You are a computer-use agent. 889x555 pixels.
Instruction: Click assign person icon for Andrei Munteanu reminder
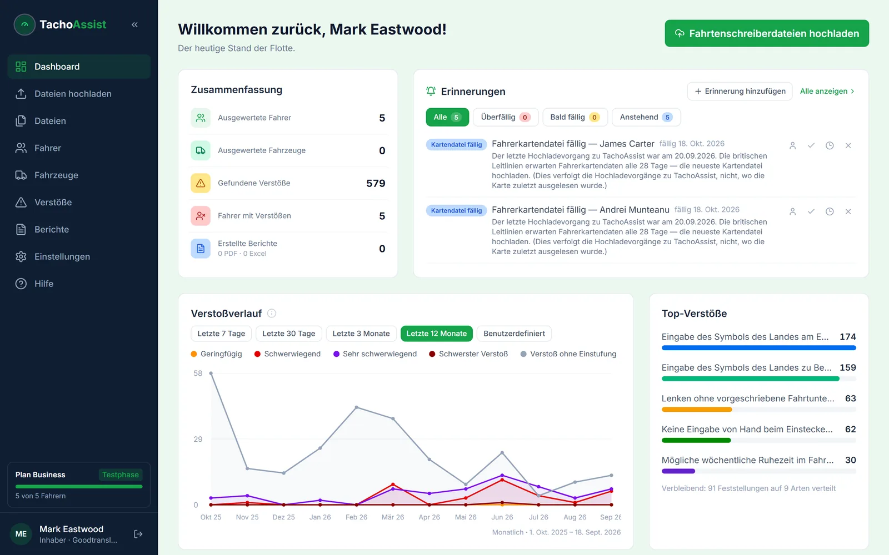point(793,211)
